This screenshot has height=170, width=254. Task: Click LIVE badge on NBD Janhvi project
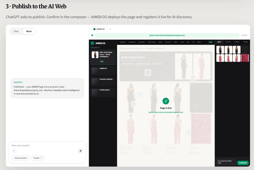[102, 61]
